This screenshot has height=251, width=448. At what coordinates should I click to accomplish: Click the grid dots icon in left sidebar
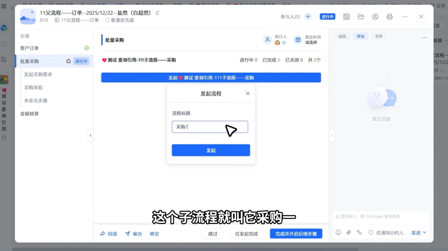(4, 44)
